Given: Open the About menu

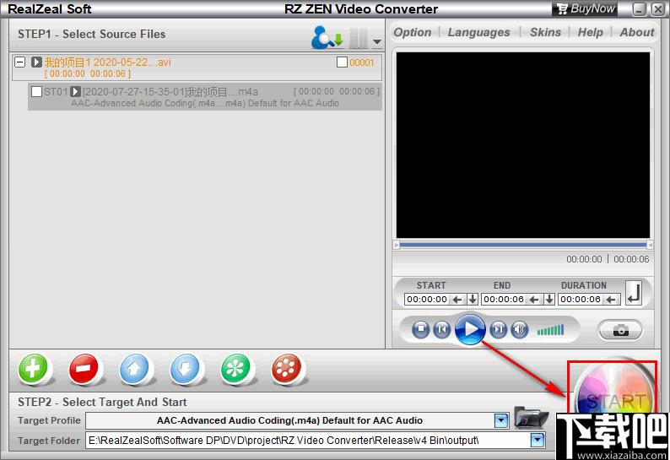Looking at the screenshot, I should (x=637, y=32).
